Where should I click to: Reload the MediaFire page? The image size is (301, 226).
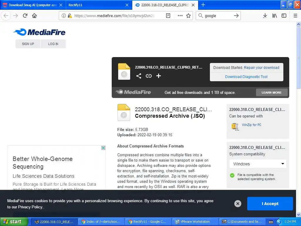(x=25, y=16)
